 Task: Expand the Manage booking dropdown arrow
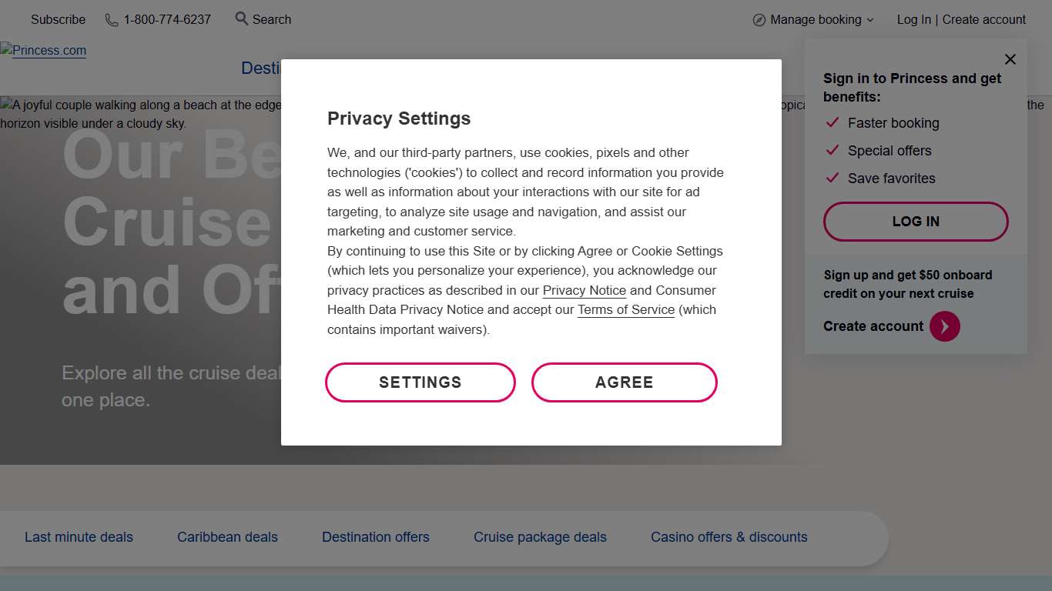870,20
